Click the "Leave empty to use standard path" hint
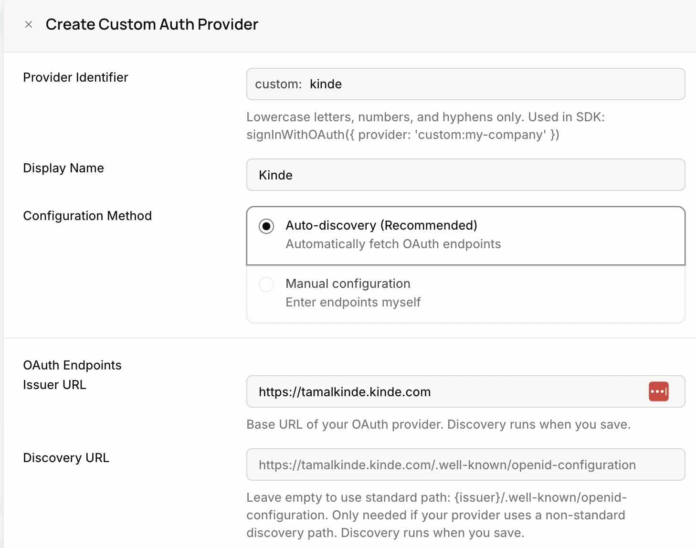696x548 pixels. (x=437, y=515)
